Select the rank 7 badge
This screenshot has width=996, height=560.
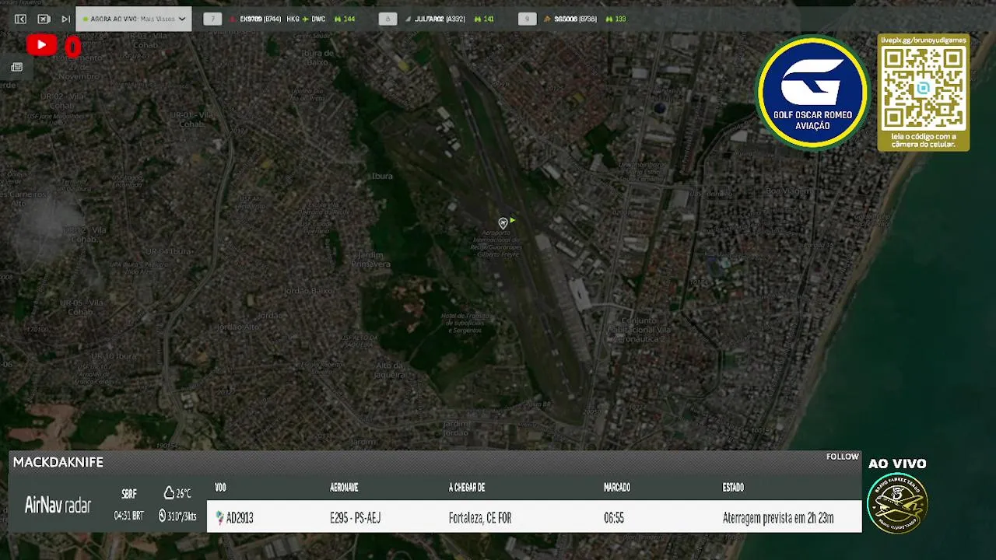click(212, 19)
